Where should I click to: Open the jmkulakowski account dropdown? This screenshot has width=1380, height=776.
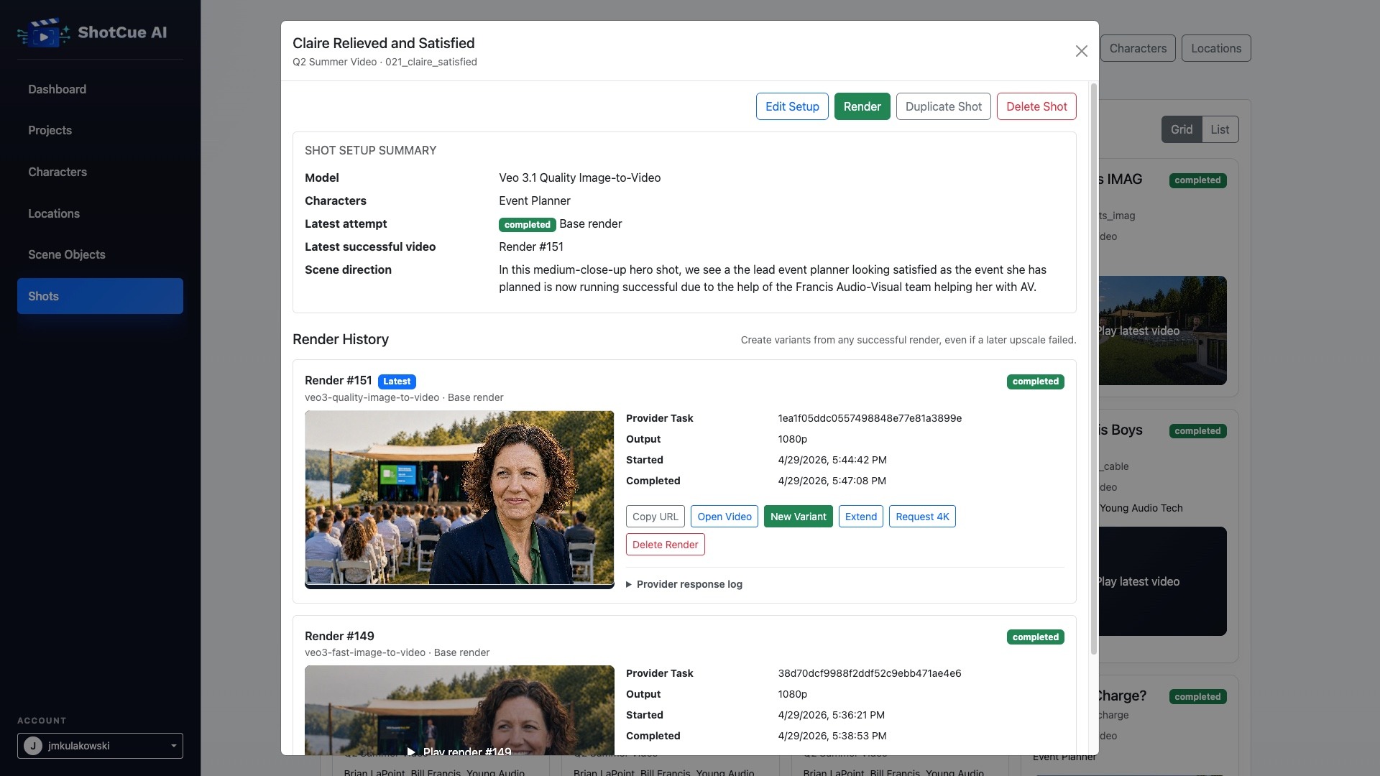click(x=100, y=746)
